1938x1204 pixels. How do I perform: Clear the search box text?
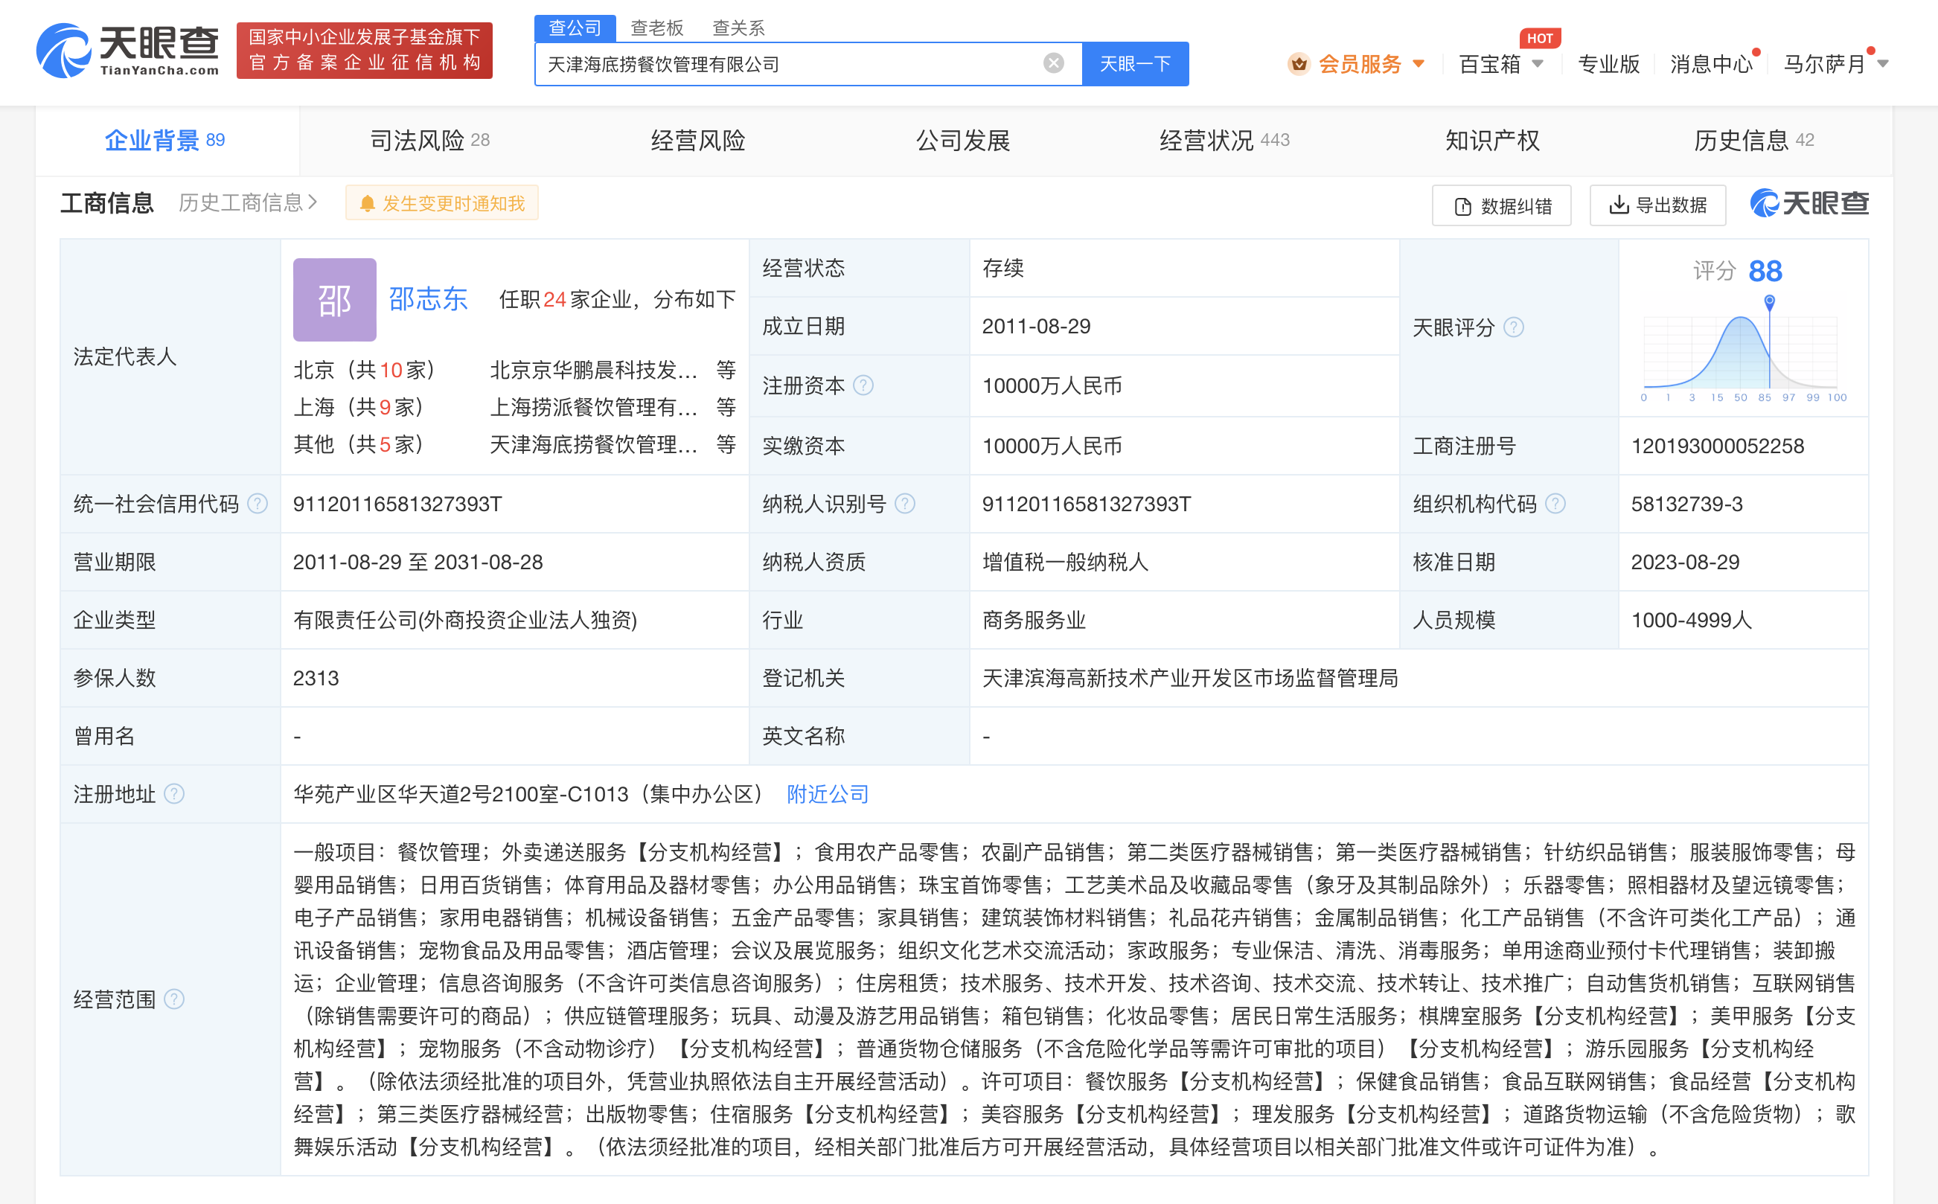click(1053, 63)
